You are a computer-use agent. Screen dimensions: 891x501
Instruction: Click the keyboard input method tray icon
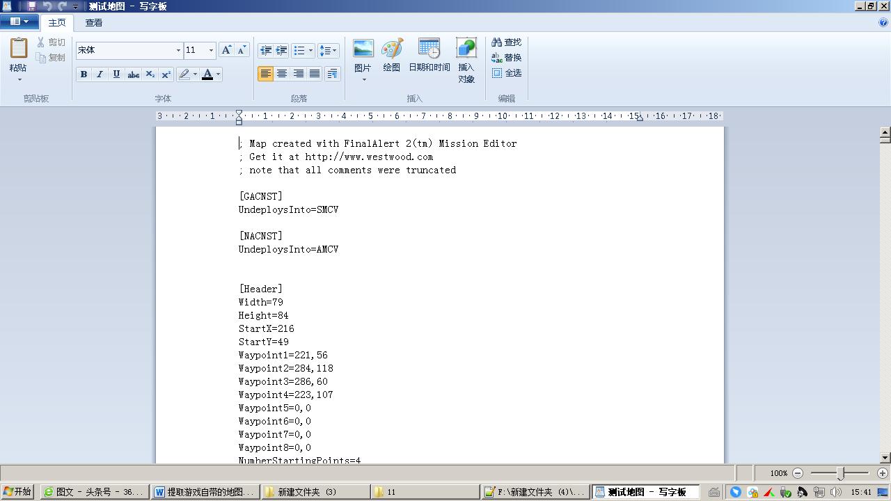pyautogui.click(x=714, y=492)
